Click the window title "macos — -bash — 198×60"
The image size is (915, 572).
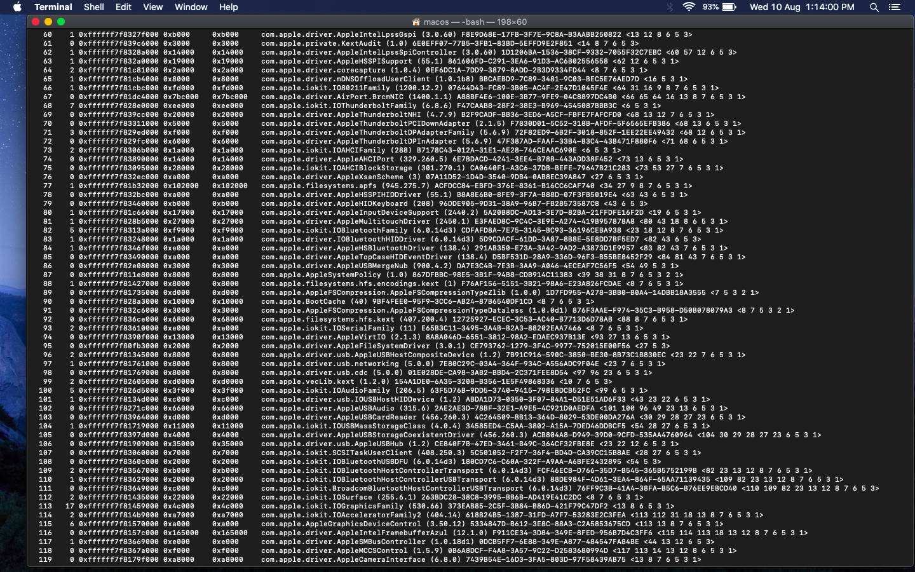[475, 22]
